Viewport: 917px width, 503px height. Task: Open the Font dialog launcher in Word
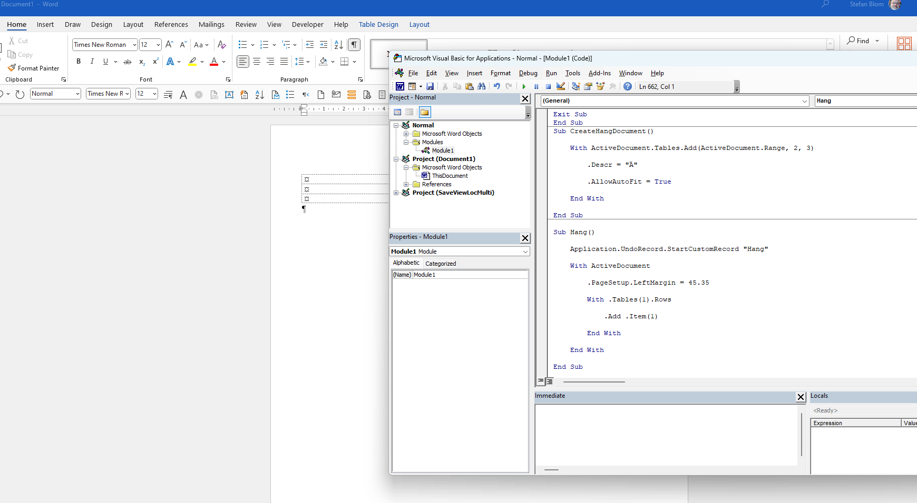[x=228, y=80]
